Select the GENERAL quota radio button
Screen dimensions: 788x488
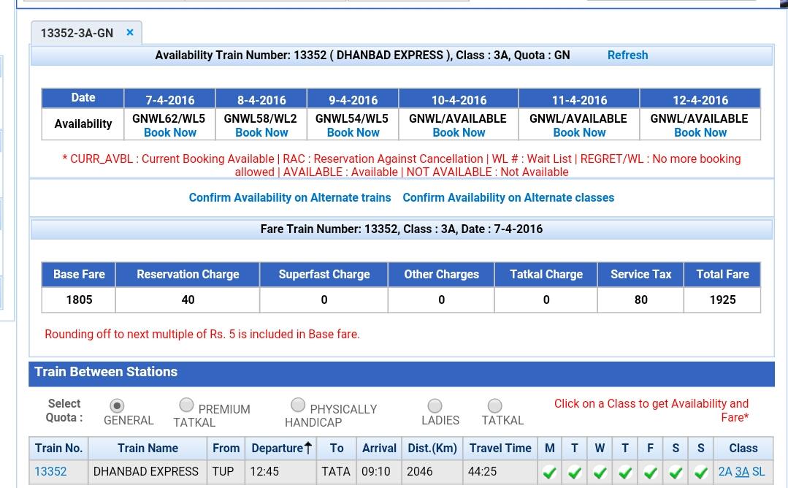[x=117, y=405]
